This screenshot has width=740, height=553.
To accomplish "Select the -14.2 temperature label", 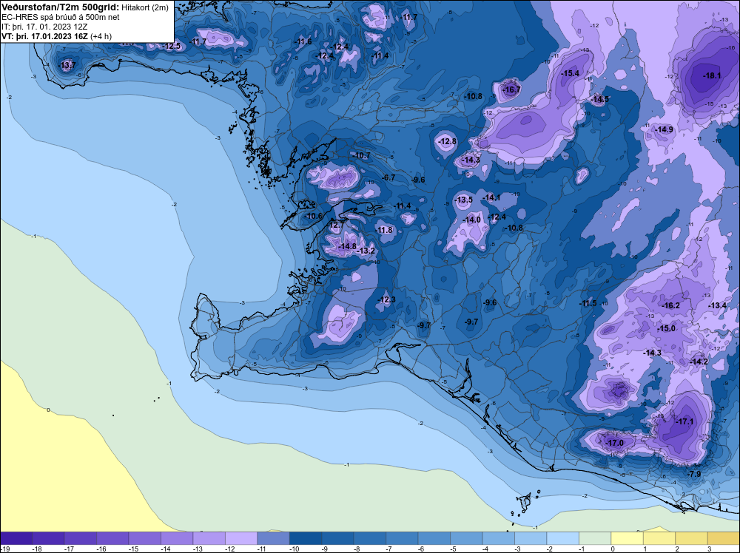I will 699,362.
